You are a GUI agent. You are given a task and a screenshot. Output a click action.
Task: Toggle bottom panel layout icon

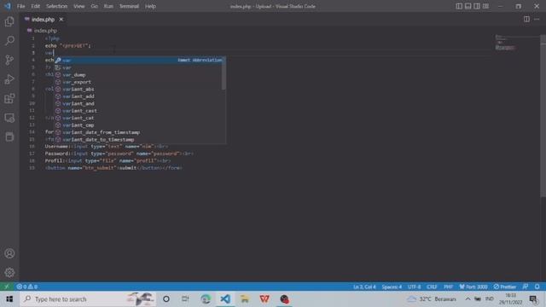(468, 6)
